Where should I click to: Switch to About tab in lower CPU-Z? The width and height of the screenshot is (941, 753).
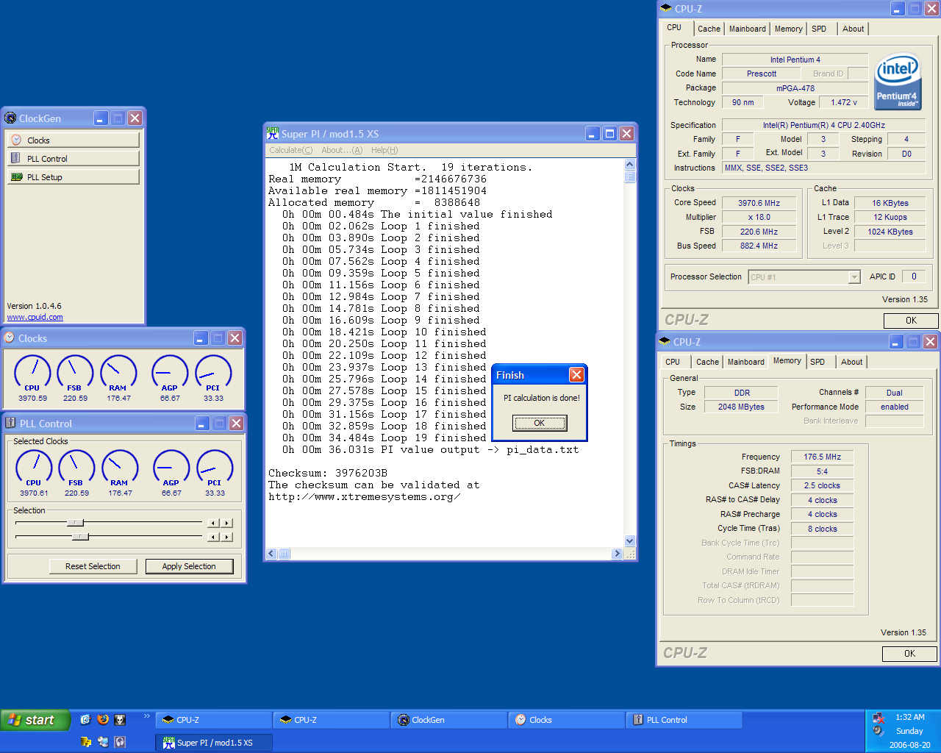tap(851, 362)
